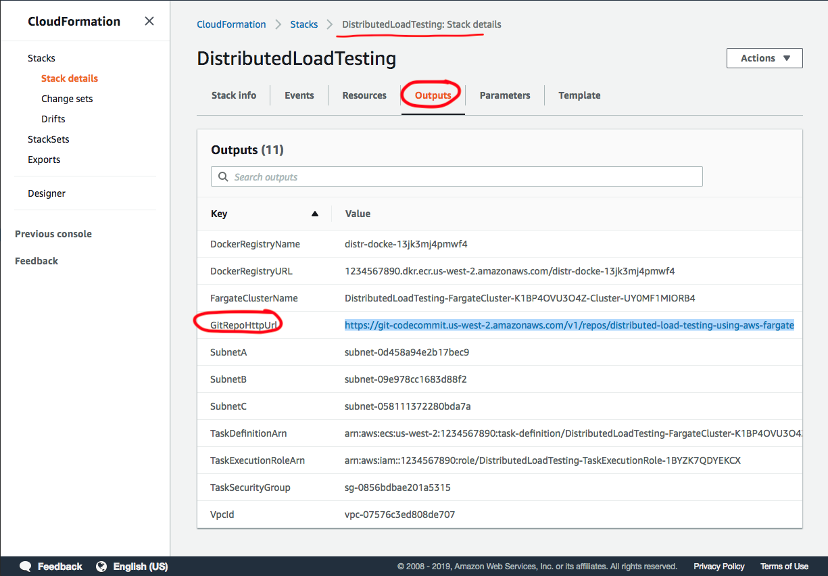The image size is (828, 576).
Task: Click the globe language icon in the footer
Action: coord(101,567)
